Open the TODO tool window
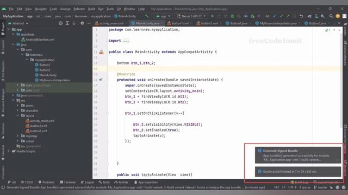Screen dimensions: 348x195 pos(27,183)
